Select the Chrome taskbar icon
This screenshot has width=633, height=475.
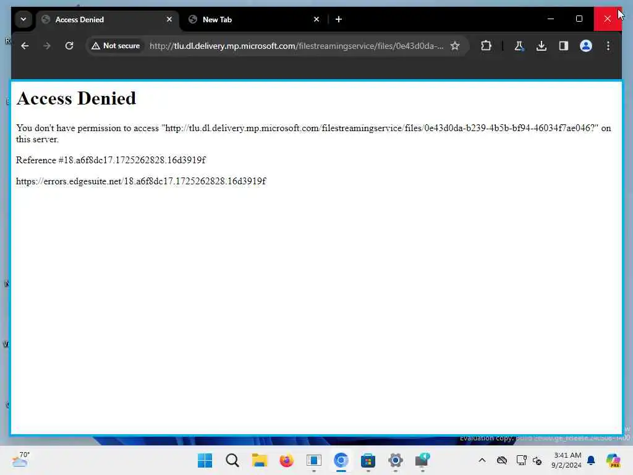click(x=341, y=460)
